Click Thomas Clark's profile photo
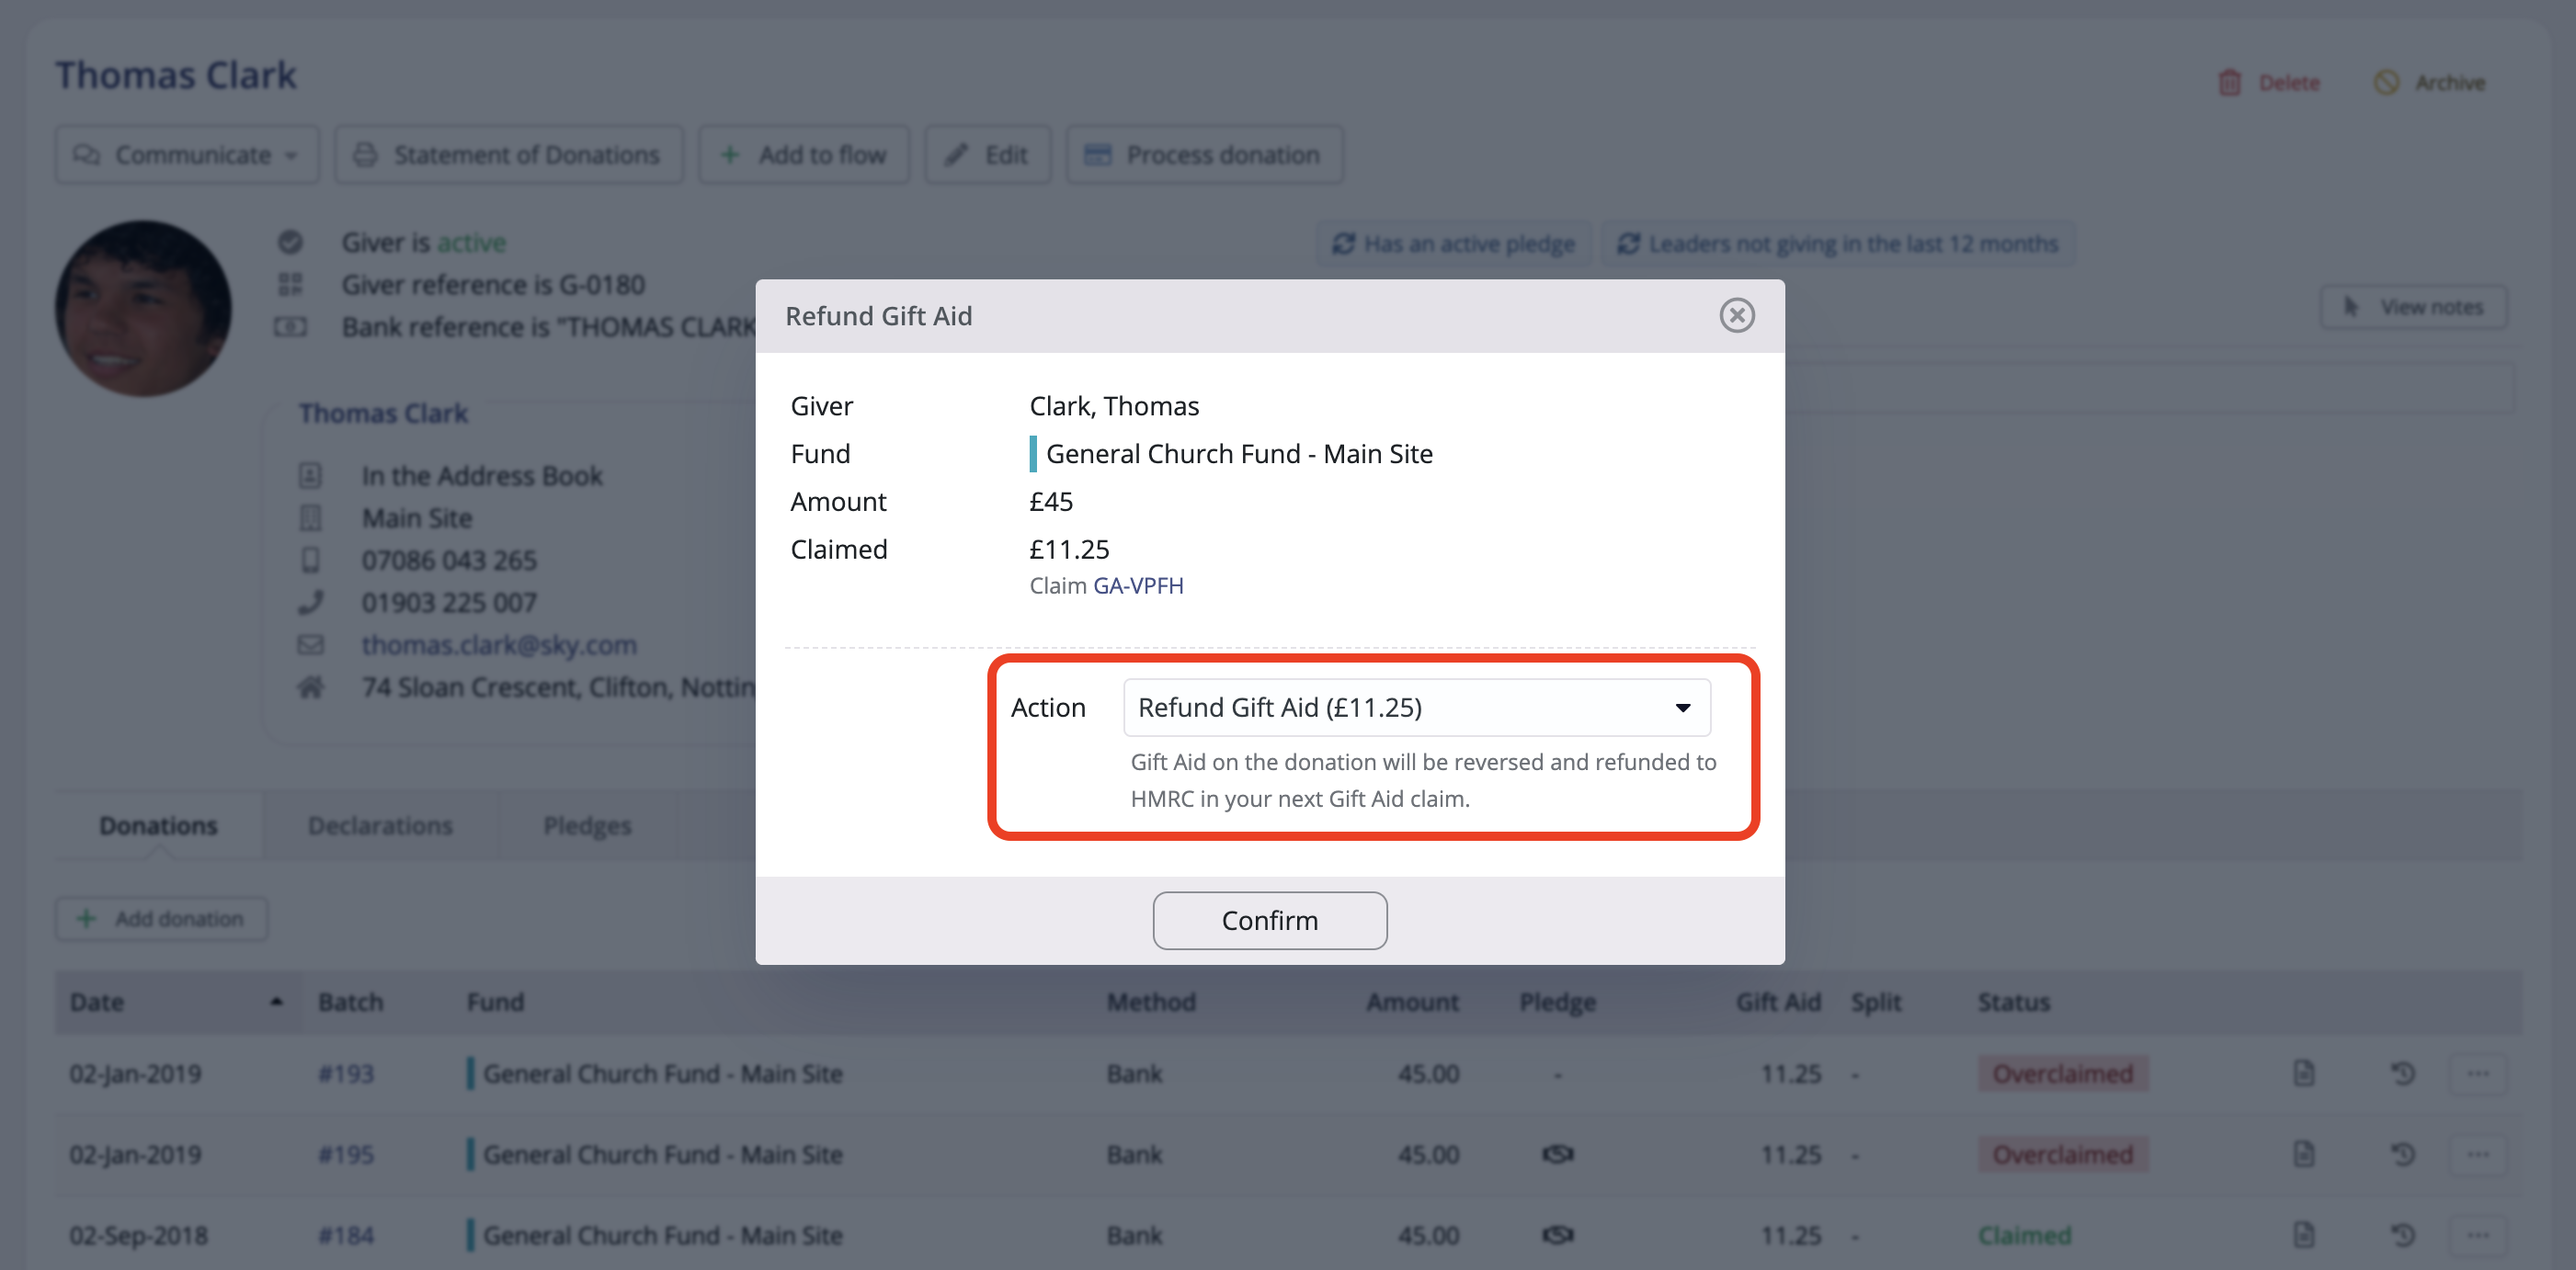 point(143,308)
